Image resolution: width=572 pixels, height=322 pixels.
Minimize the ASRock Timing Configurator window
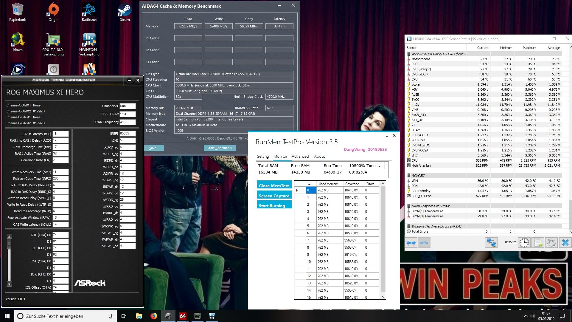129,80
